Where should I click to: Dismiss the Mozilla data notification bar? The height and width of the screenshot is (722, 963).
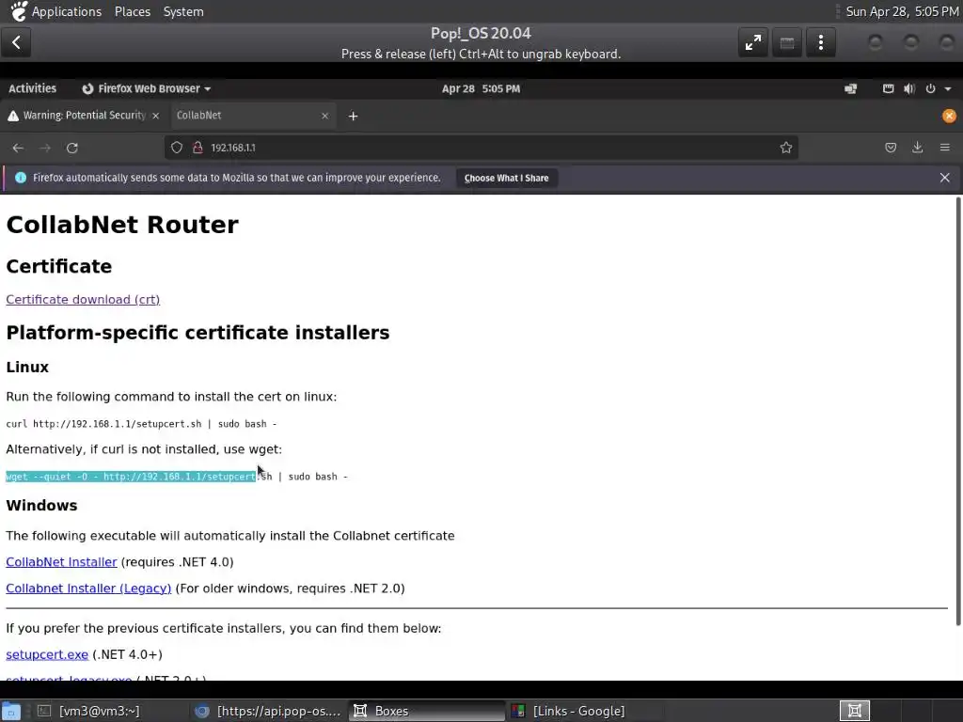click(944, 178)
